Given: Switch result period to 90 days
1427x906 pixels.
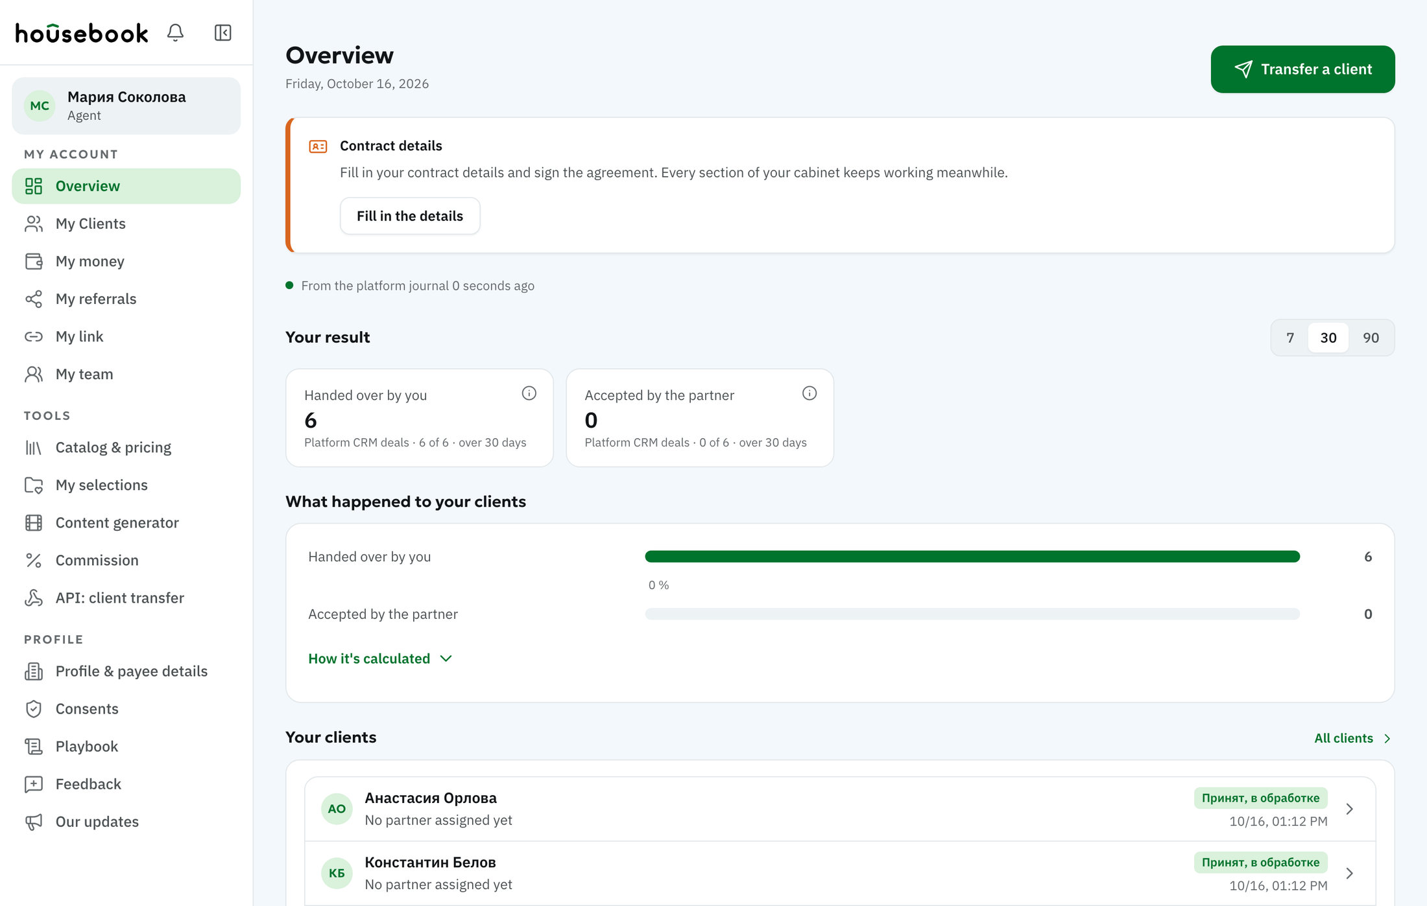Looking at the screenshot, I should (1371, 338).
